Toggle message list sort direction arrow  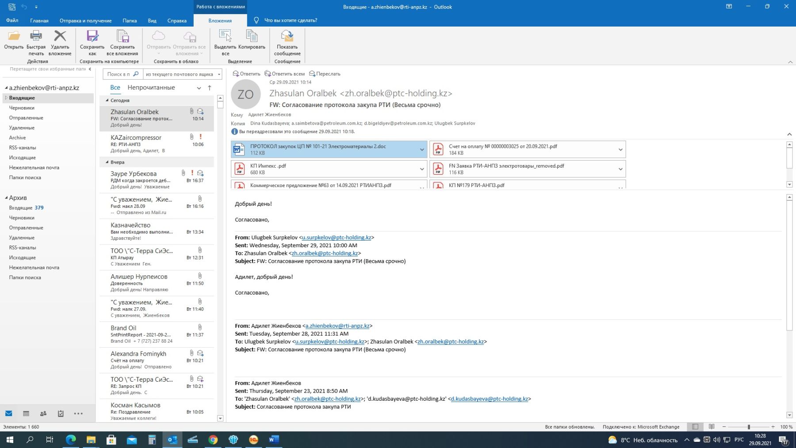tap(210, 88)
